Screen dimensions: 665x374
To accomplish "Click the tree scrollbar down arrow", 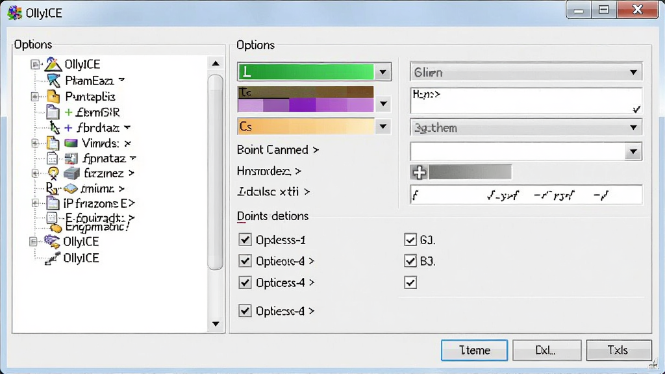I will pyautogui.click(x=216, y=324).
